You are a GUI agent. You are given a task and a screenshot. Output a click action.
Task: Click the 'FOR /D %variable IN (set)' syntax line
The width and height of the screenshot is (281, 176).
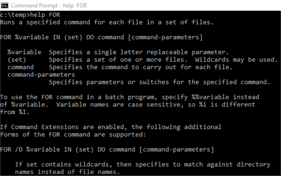107,149
